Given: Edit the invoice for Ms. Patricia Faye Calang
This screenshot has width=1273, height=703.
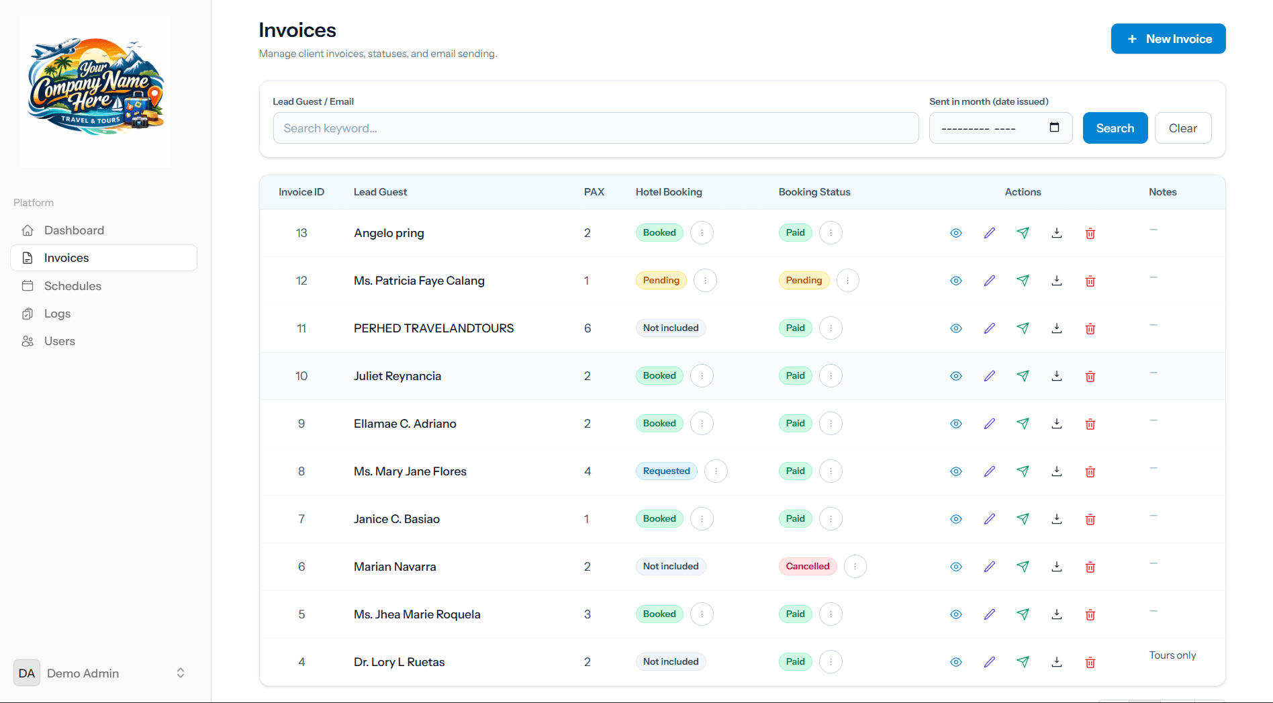Looking at the screenshot, I should point(989,281).
